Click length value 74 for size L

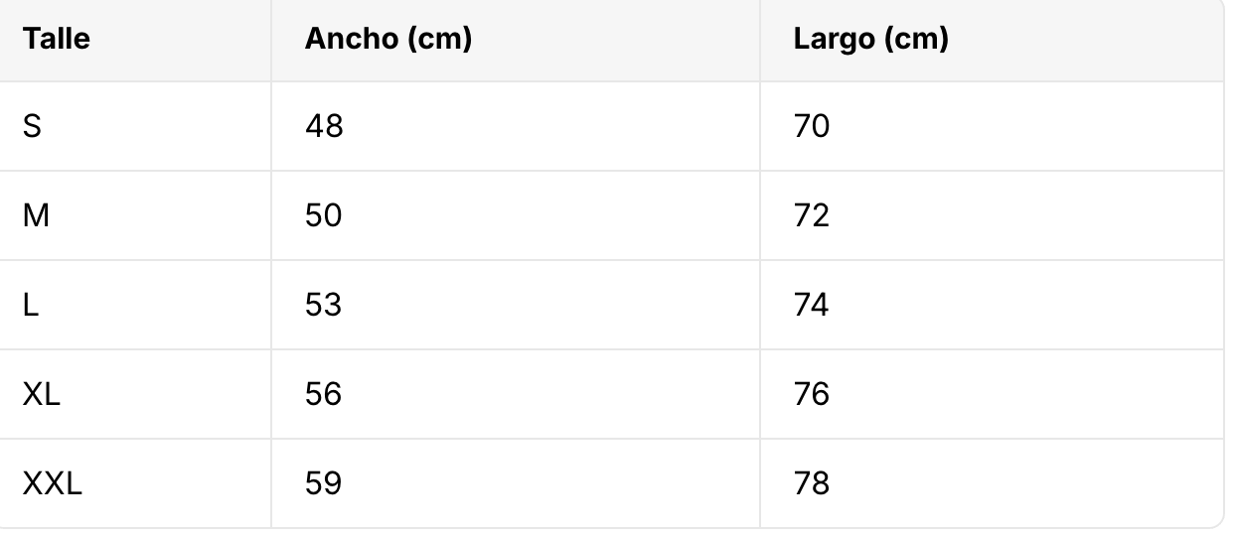(812, 305)
